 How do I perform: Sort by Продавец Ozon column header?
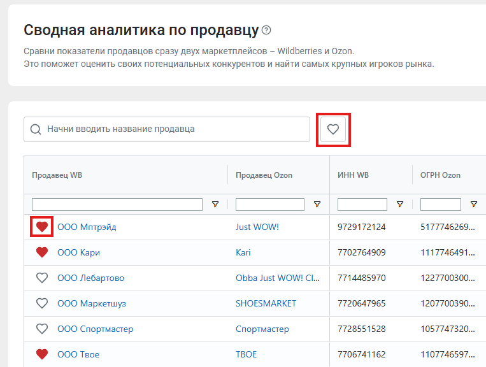[264, 175]
